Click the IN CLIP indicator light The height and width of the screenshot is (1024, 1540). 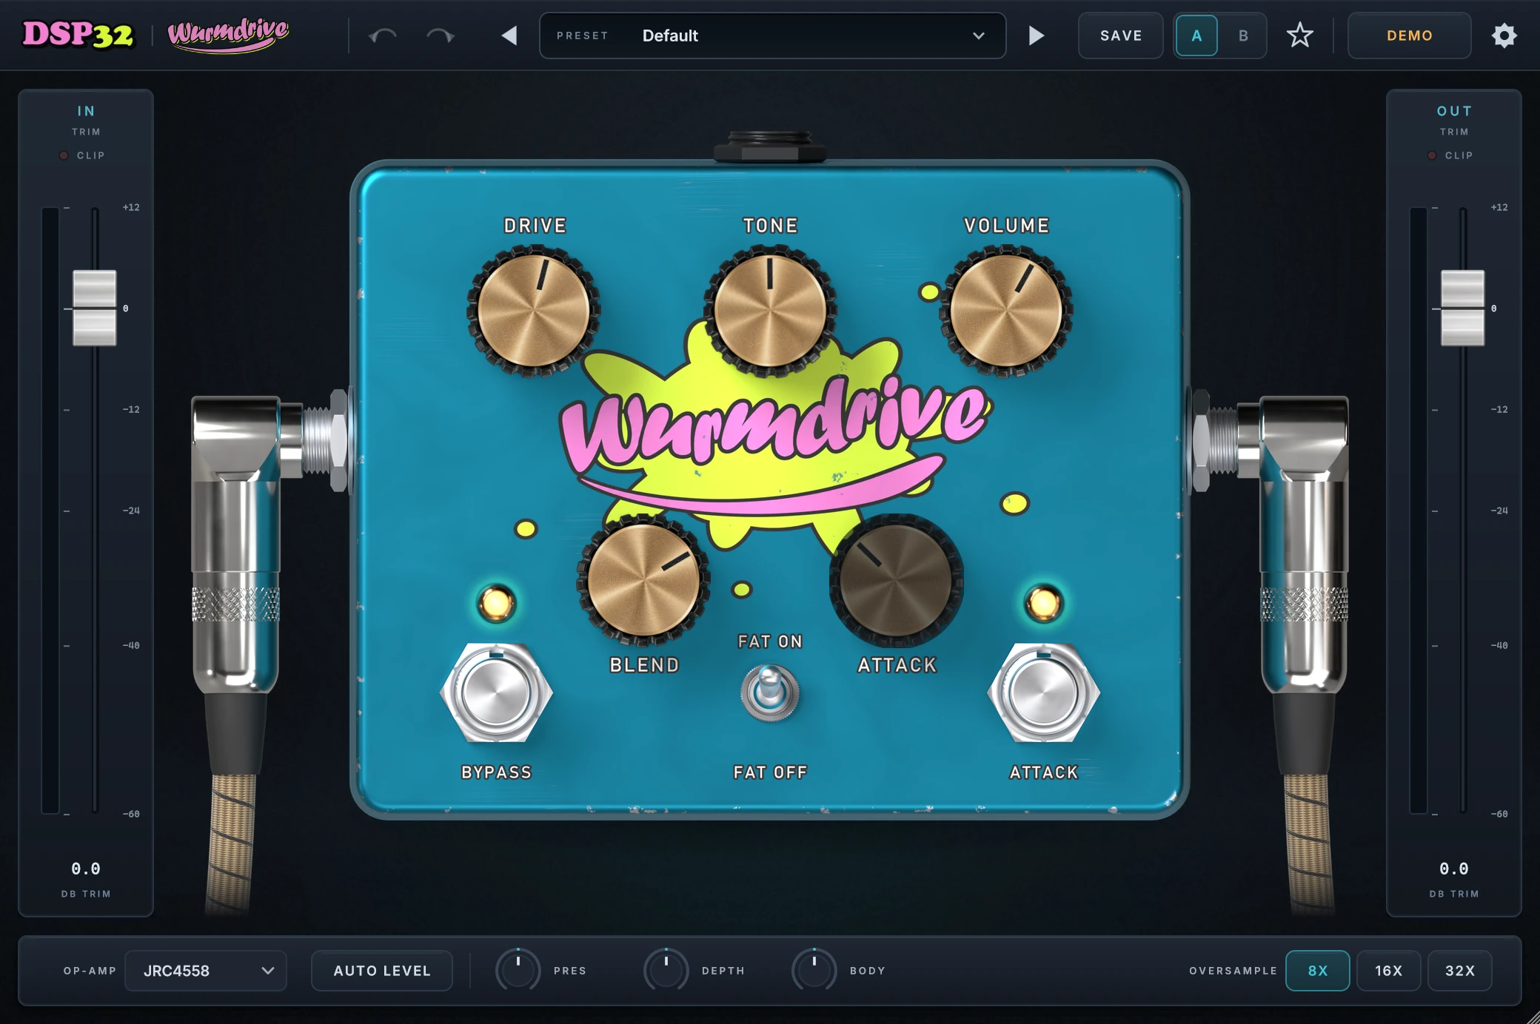64,155
